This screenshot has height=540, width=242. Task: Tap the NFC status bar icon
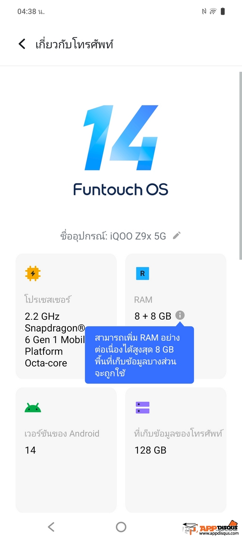click(204, 11)
